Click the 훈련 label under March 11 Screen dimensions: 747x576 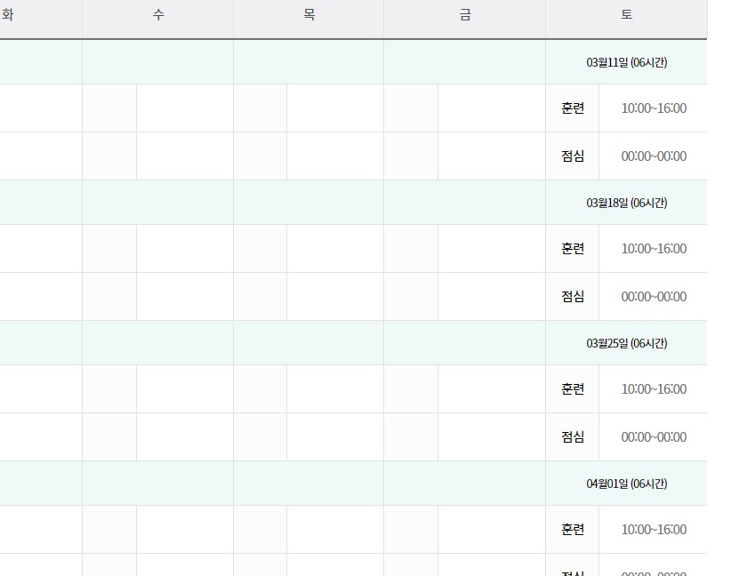coord(573,108)
